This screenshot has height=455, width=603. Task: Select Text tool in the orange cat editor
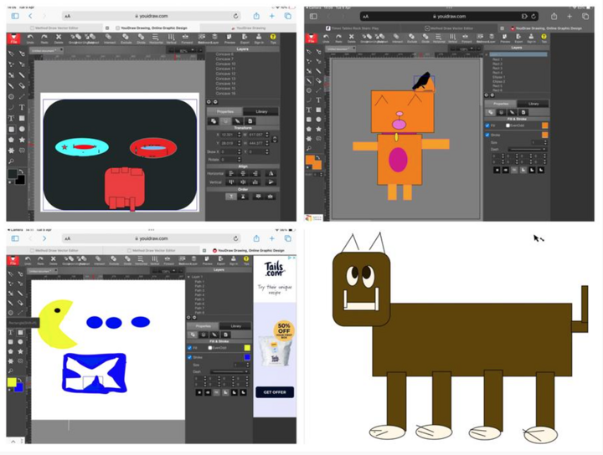[318, 100]
